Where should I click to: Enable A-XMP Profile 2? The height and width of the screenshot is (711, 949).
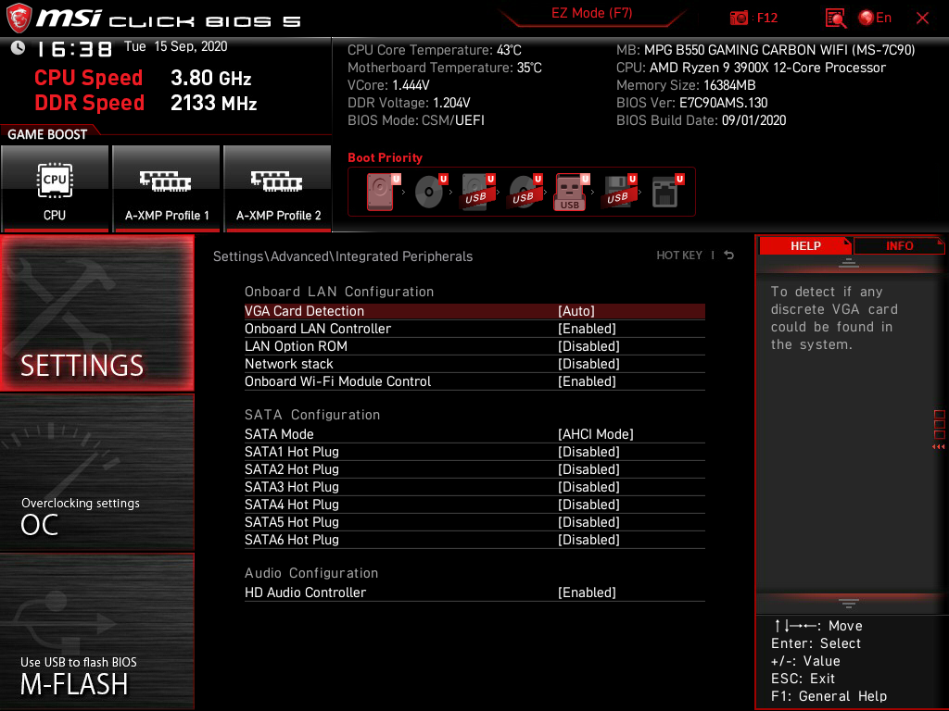(x=278, y=189)
